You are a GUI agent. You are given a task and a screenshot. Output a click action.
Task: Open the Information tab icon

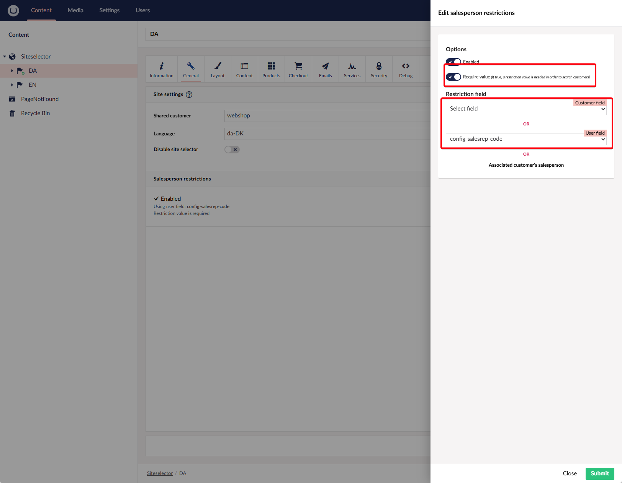(161, 66)
